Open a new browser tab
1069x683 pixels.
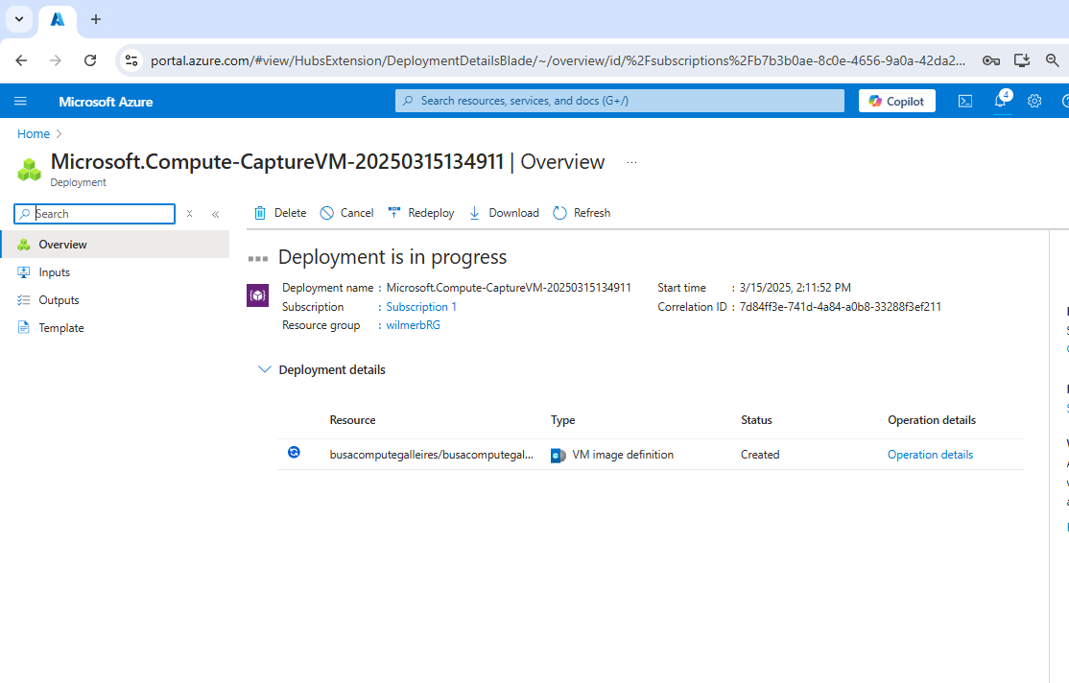tap(96, 19)
